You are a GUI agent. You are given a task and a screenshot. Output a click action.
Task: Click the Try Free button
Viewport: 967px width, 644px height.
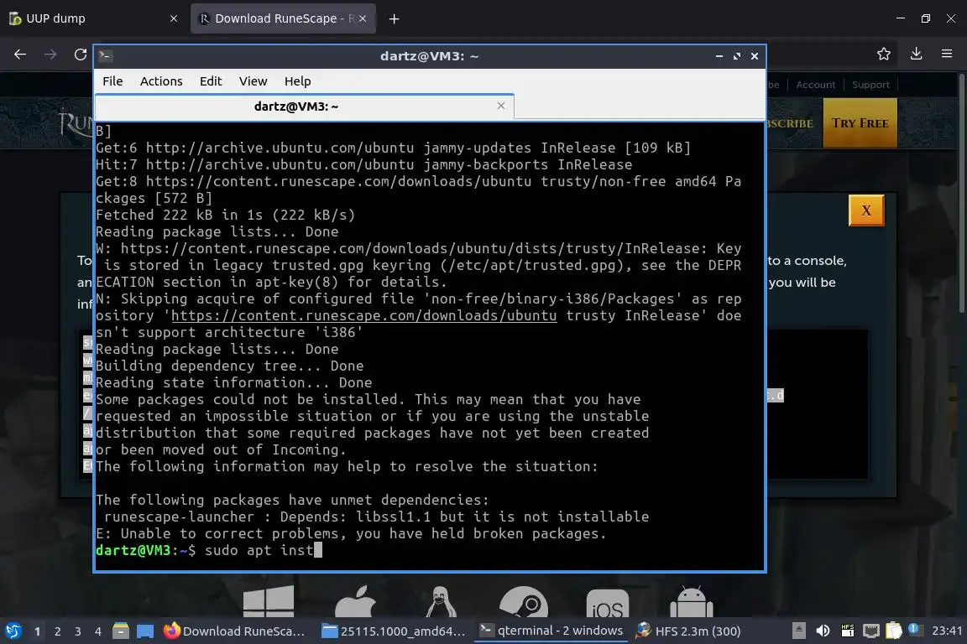click(x=860, y=123)
